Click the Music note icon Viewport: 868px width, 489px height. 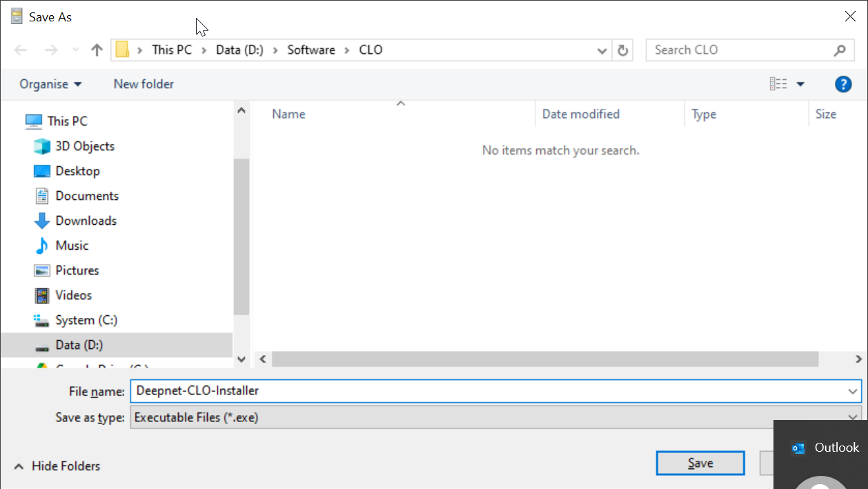click(x=42, y=246)
